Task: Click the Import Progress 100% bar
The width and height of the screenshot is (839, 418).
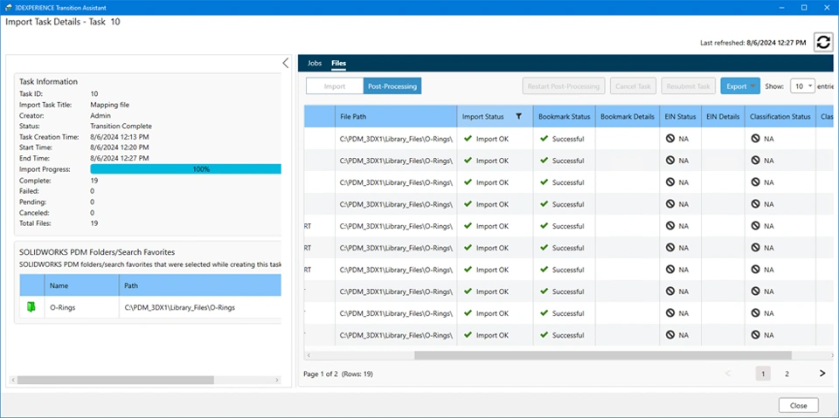Action: point(185,169)
